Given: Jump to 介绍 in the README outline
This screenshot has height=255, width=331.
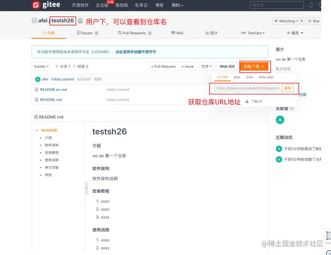Looking at the screenshot, I should pos(48,138).
